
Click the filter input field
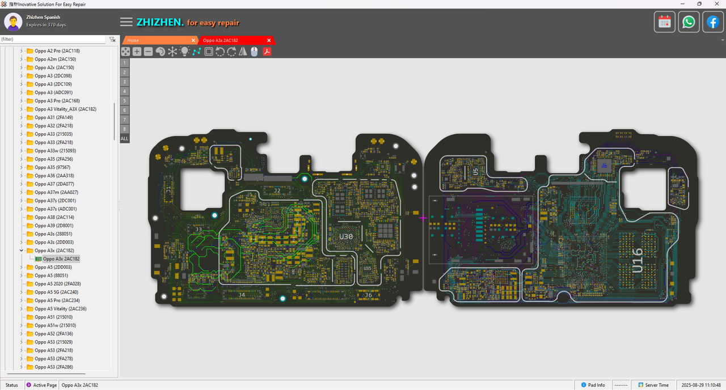(53, 40)
